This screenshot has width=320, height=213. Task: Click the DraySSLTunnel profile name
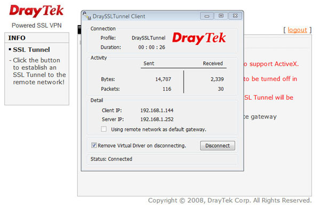(149, 38)
